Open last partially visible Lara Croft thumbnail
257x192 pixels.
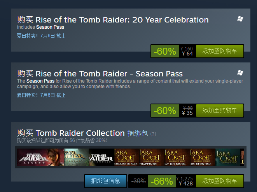click(228, 157)
